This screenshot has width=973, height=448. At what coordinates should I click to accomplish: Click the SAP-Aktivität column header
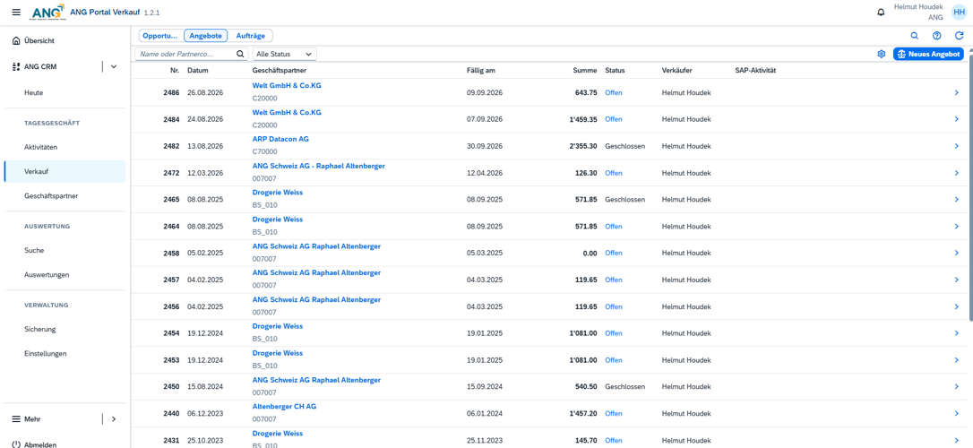tap(755, 71)
